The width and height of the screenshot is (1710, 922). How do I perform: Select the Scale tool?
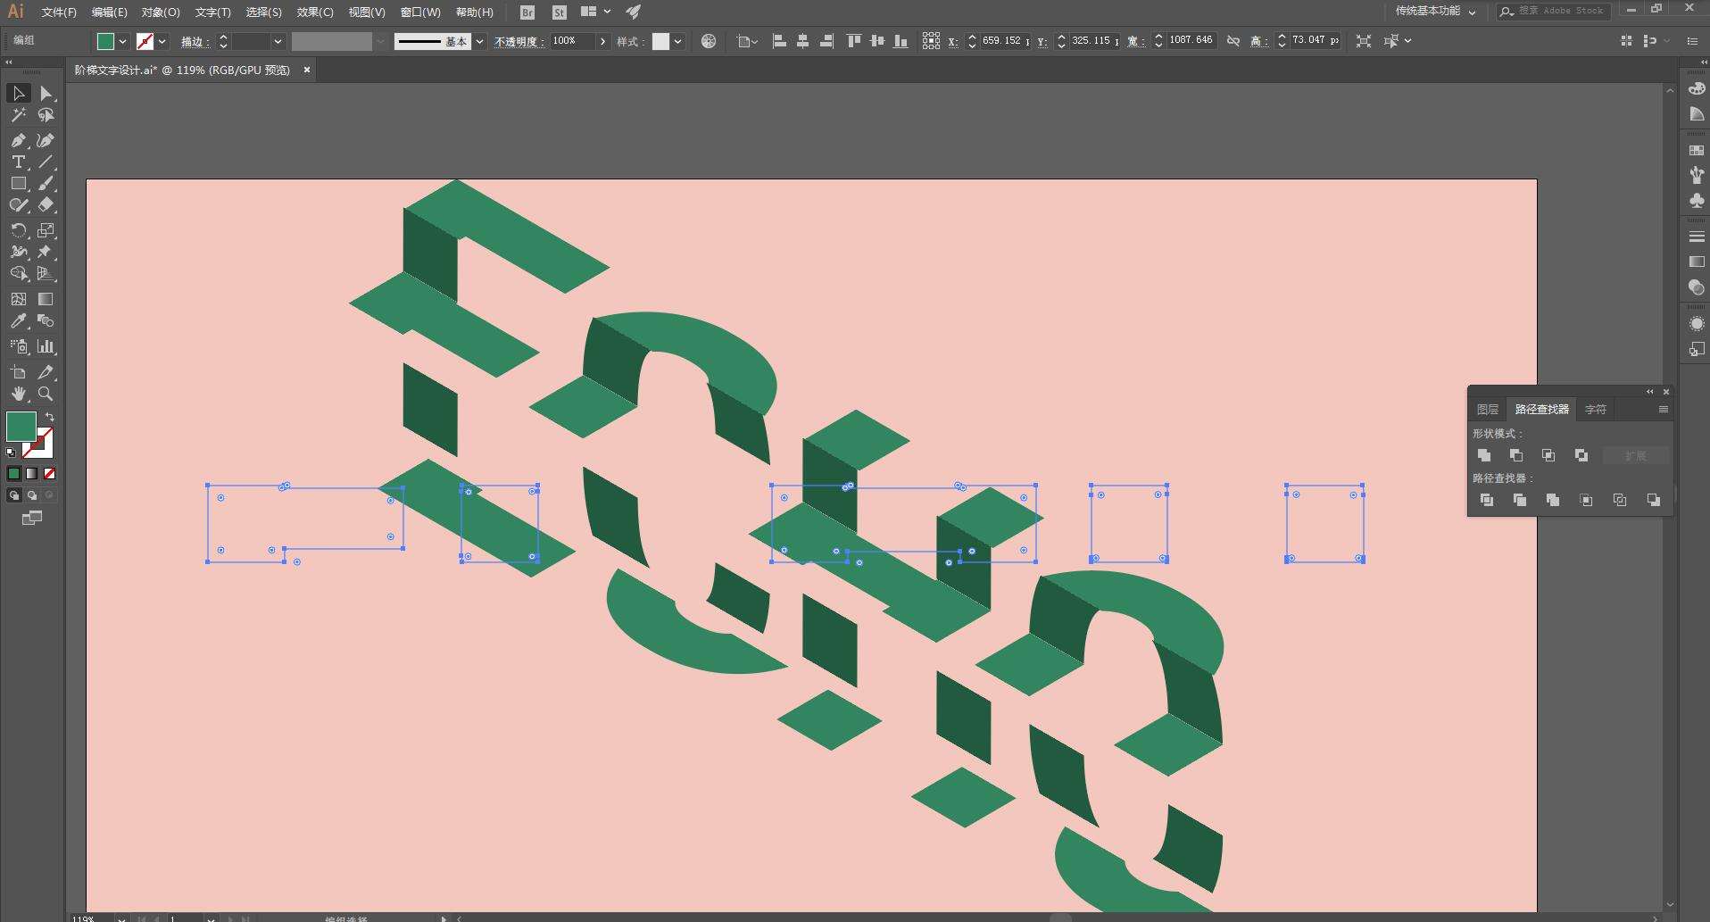(x=46, y=230)
